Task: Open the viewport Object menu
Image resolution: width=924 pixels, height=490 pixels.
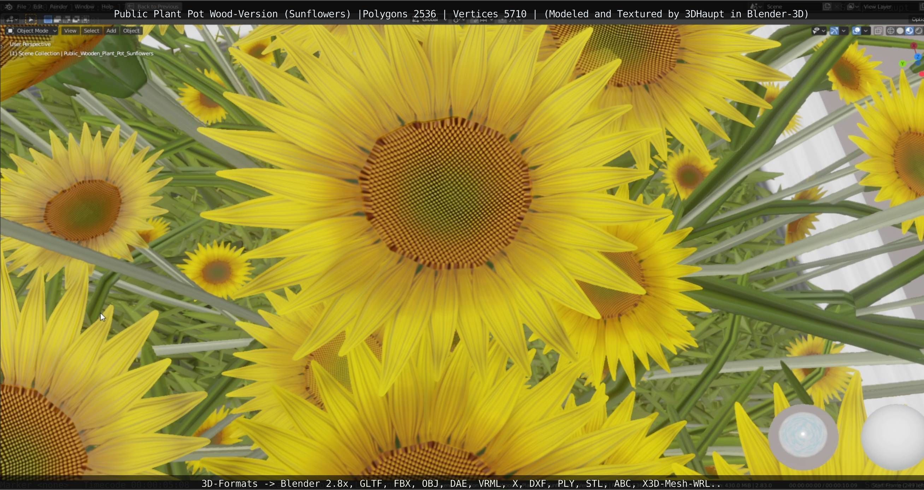Action: (x=131, y=31)
